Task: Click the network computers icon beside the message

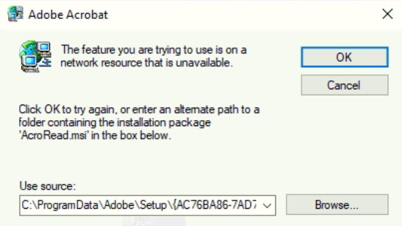Action: coord(35,56)
